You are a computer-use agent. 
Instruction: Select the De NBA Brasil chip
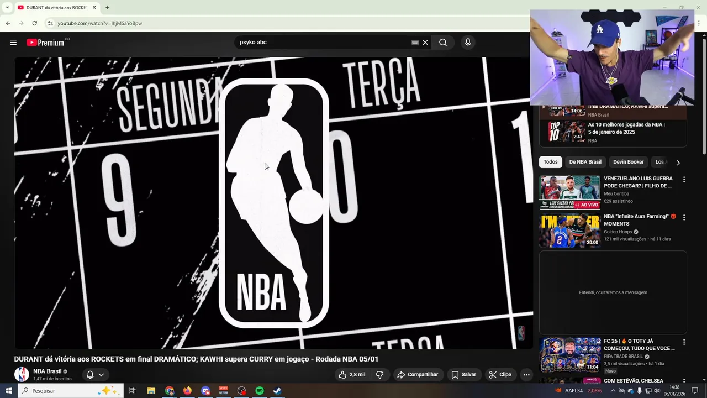[585, 162]
